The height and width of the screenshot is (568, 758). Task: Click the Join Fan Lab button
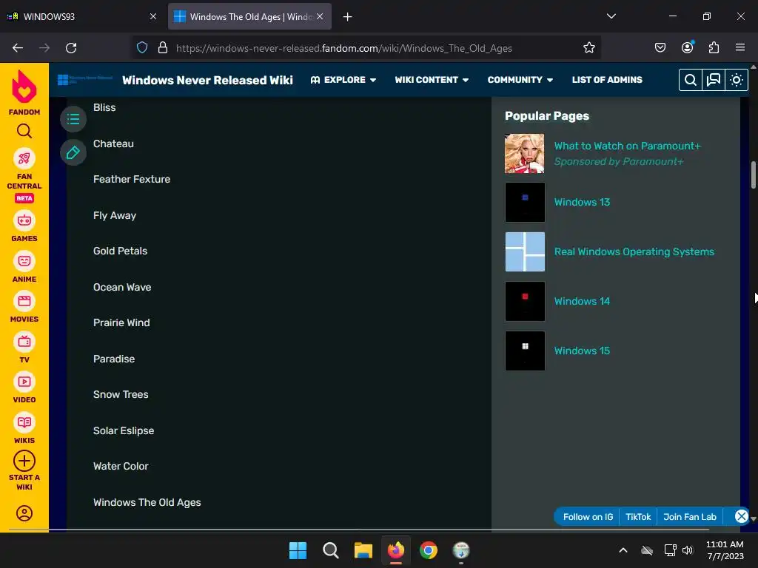click(690, 517)
